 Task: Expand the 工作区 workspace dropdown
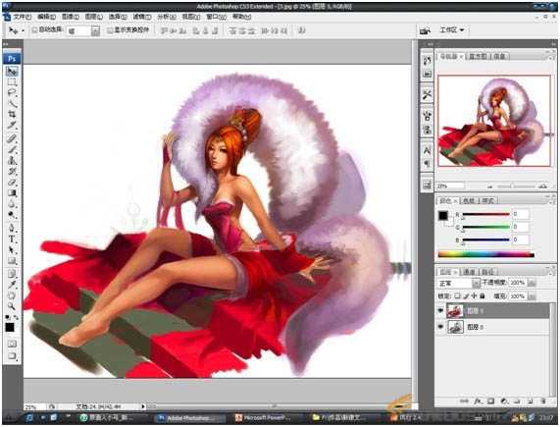pyautogui.click(x=452, y=30)
